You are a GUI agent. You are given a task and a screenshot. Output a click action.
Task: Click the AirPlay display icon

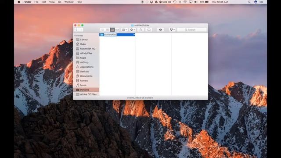coord(191,2)
